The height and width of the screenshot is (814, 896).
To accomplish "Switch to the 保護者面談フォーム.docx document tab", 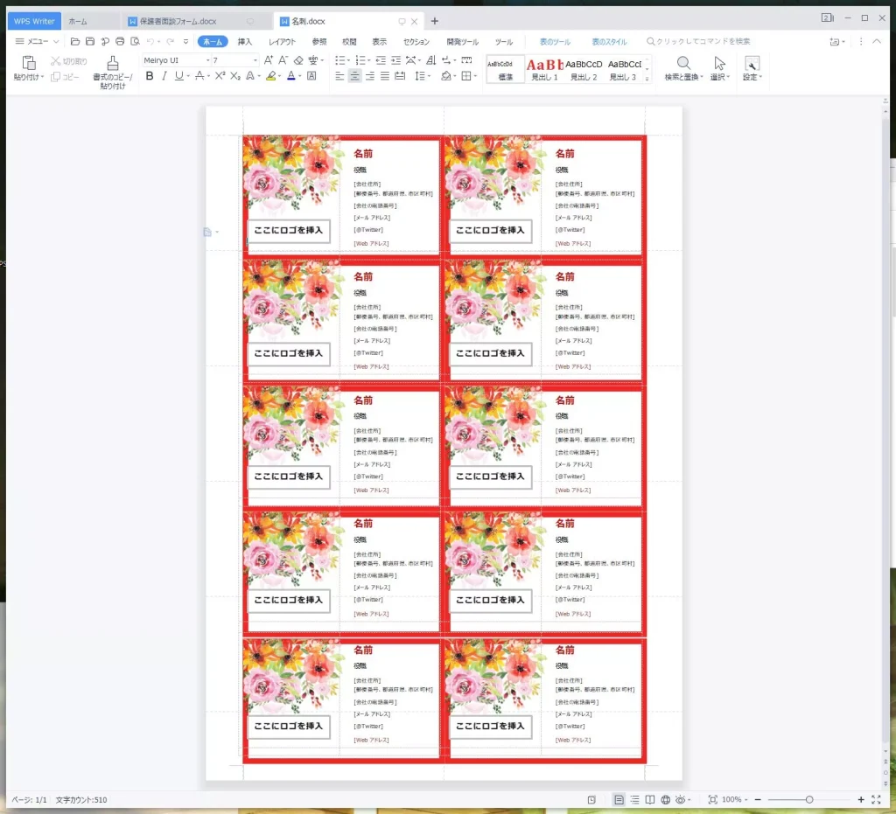I will (178, 21).
